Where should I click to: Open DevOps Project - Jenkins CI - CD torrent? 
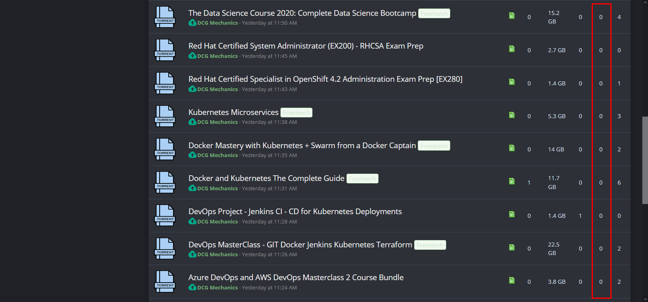[295, 212]
